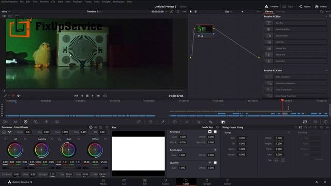The width and height of the screenshot is (331, 186).
Task: Adjust the Lift master wheel slider
Action: pyautogui.click(x=15, y=168)
